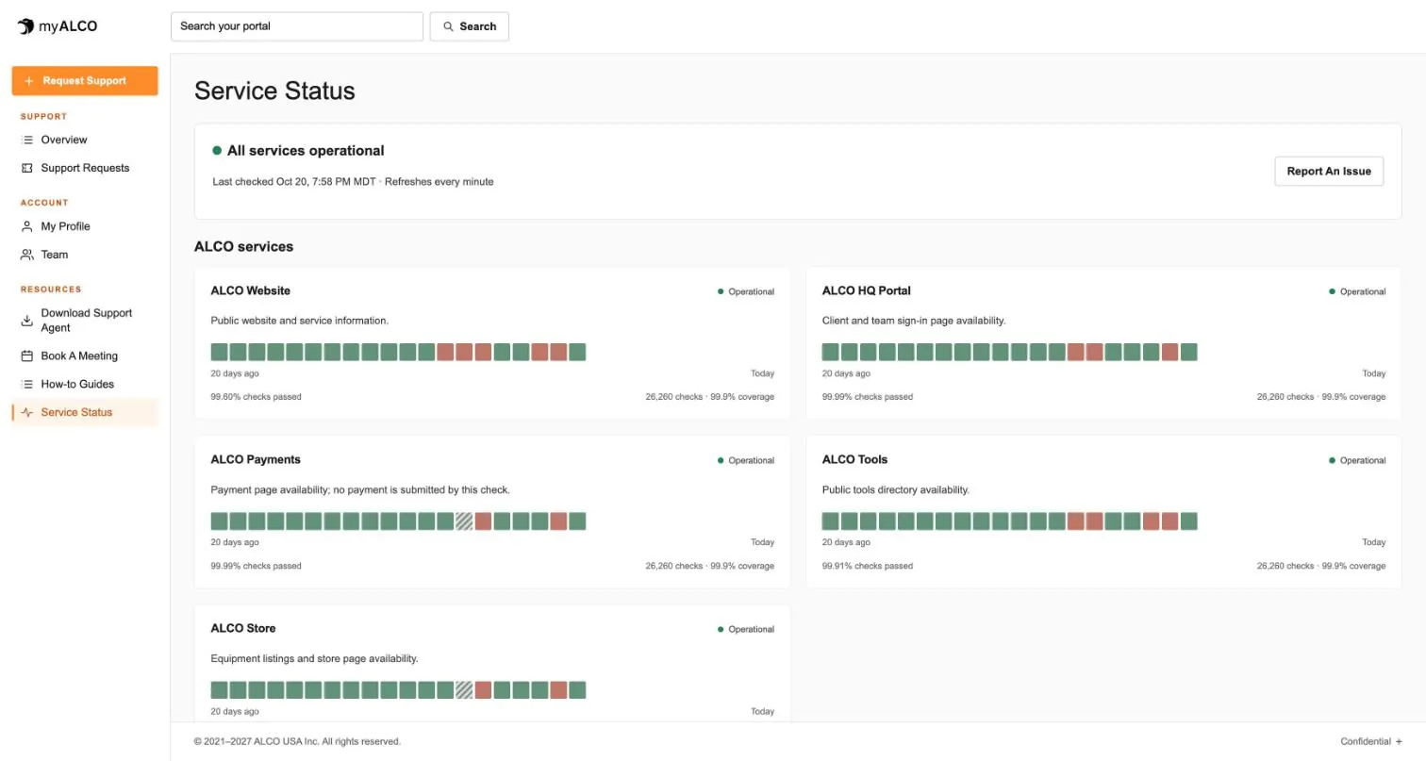1426x761 pixels.
Task: Click the "Service Status" page heading
Action: [274, 91]
